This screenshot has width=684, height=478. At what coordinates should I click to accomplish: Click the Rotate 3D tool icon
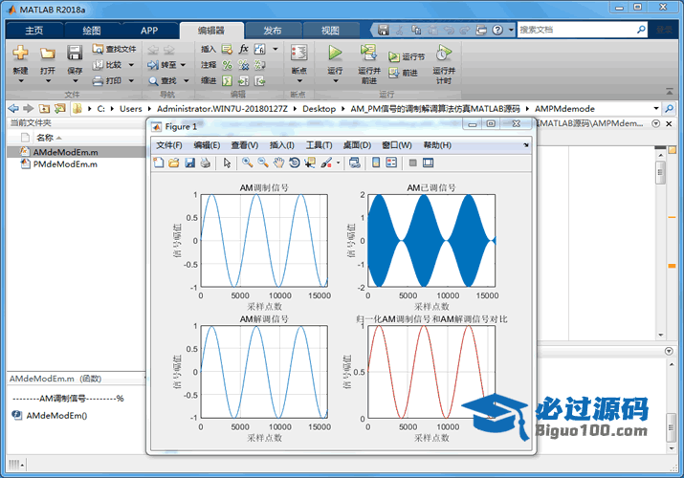pyautogui.click(x=294, y=163)
